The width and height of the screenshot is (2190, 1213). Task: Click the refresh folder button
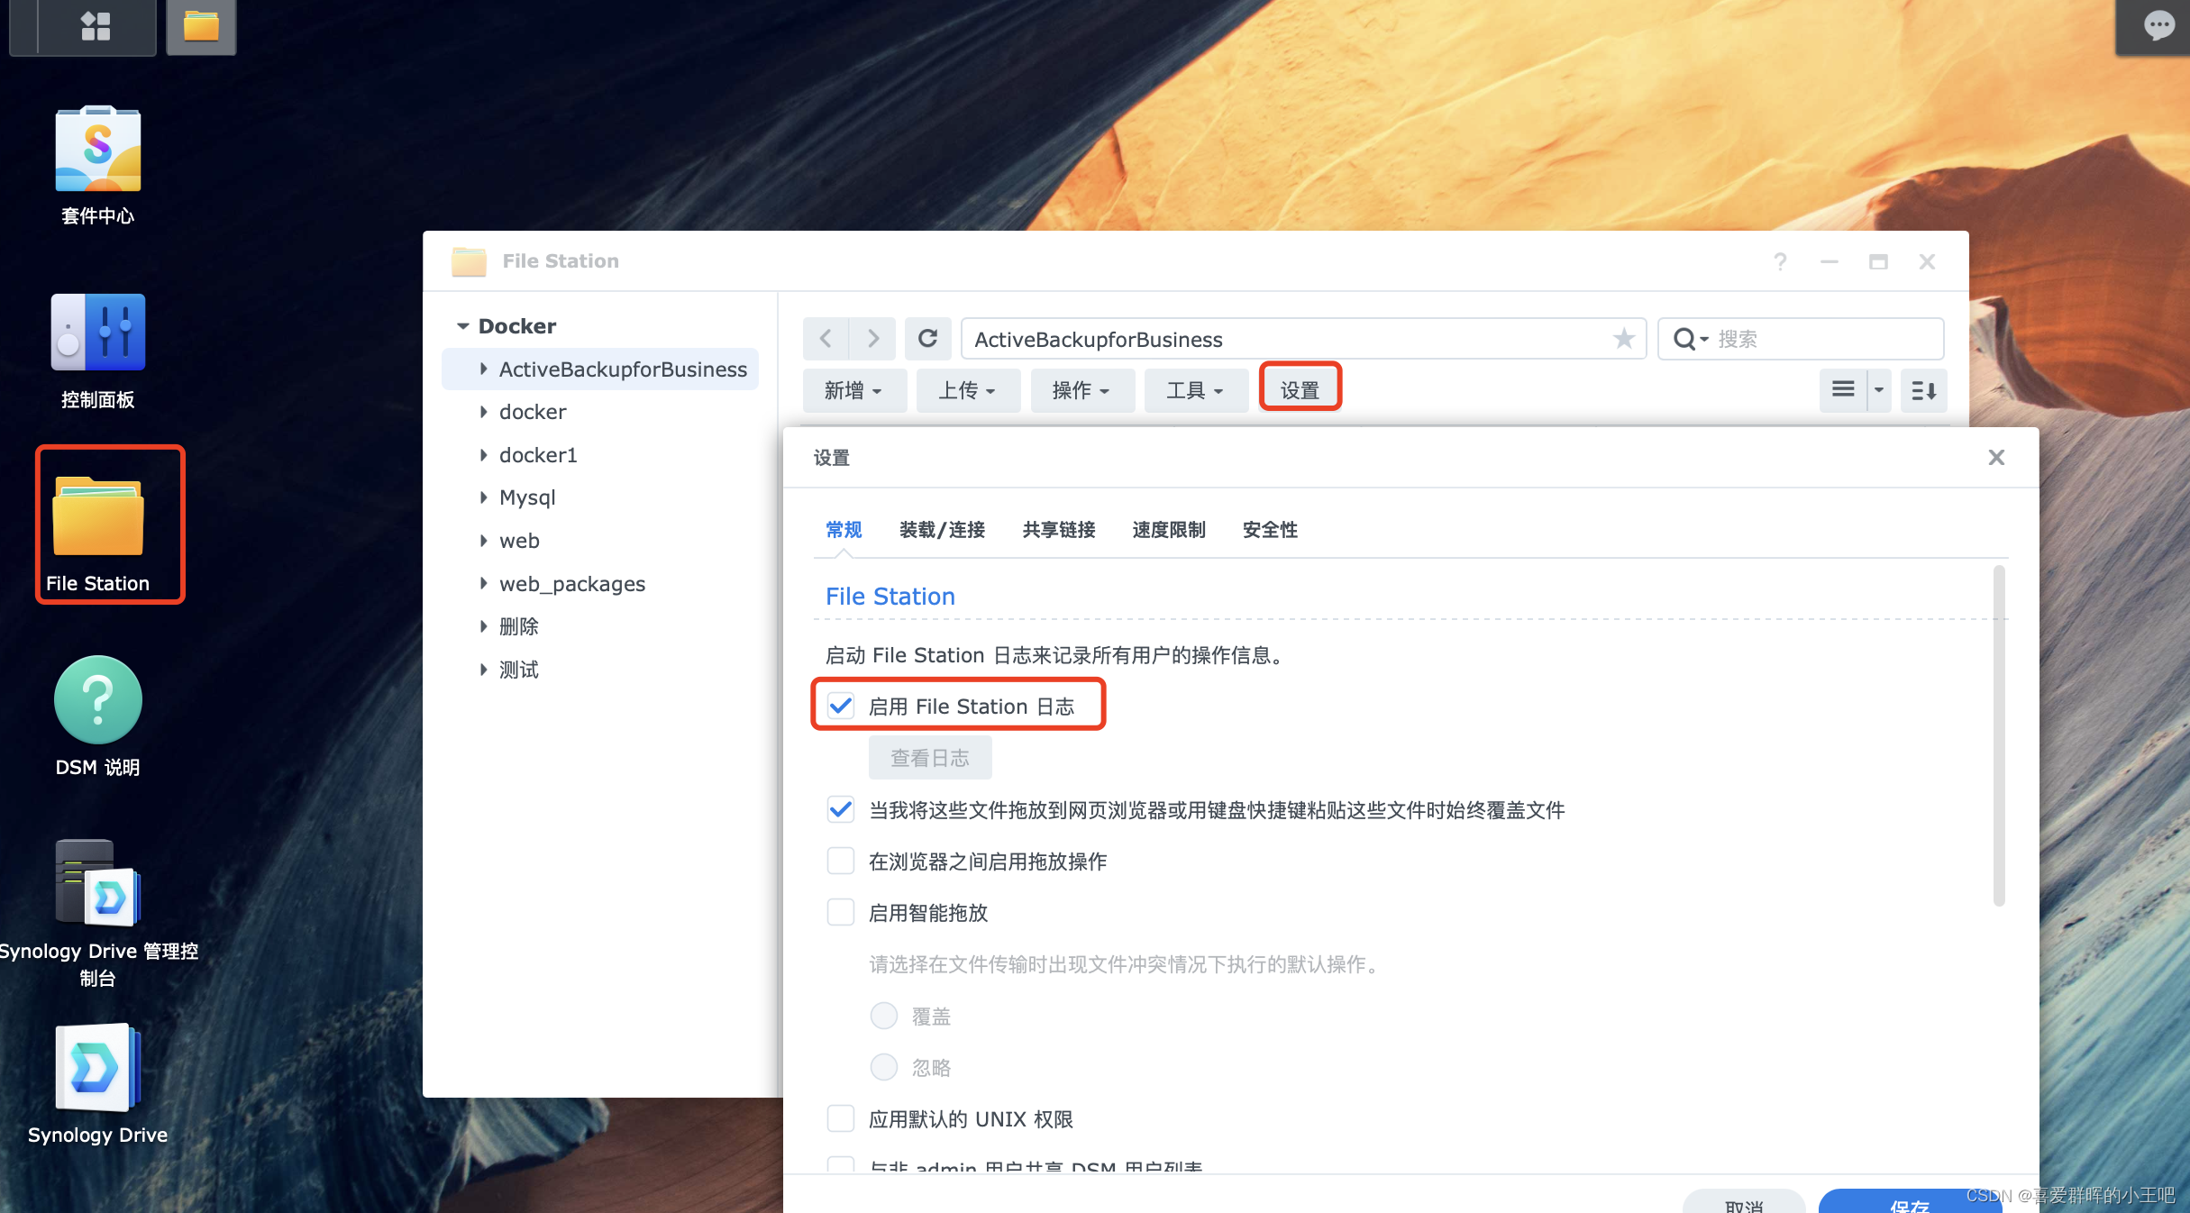[x=927, y=339]
